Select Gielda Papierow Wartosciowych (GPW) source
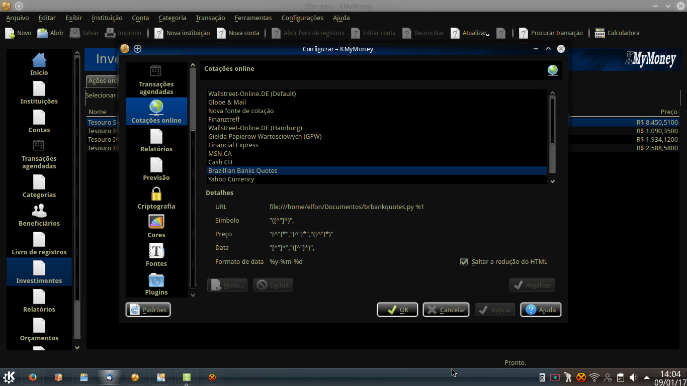This screenshot has height=386, width=687. [377, 137]
